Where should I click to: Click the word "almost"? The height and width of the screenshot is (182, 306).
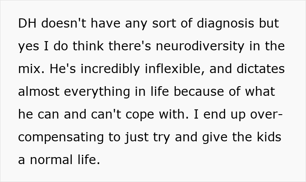point(40,92)
